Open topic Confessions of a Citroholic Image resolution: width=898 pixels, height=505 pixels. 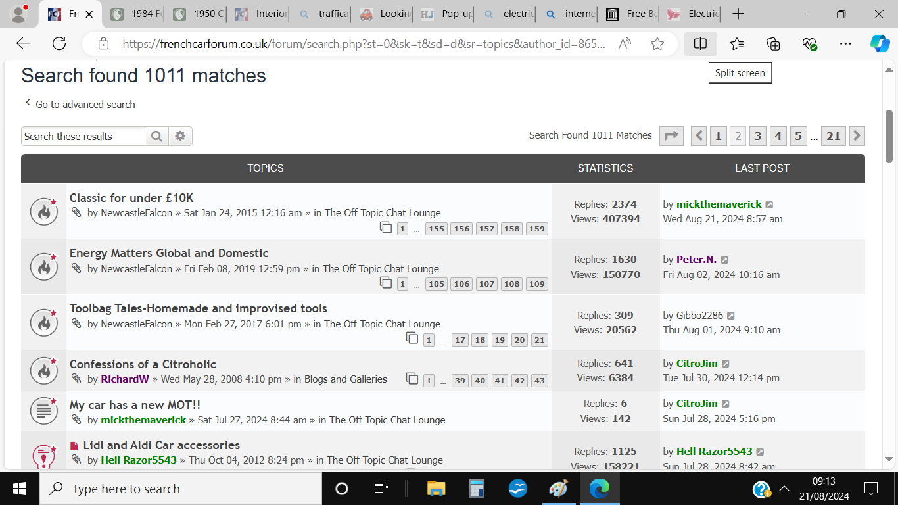143,364
